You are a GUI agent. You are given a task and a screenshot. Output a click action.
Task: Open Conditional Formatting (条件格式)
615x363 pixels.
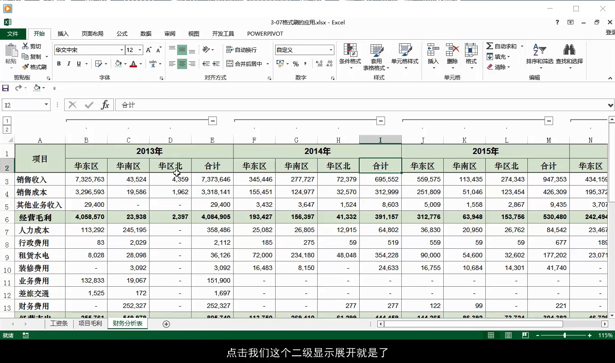pos(350,56)
